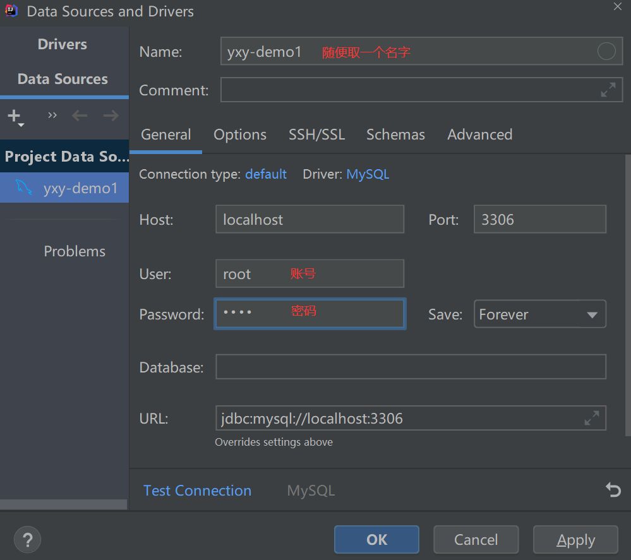
Task: Click the IntelliJ icon in the title bar
Action: click(11, 11)
